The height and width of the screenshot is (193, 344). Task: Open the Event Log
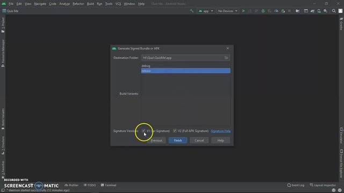tap(296, 185)
